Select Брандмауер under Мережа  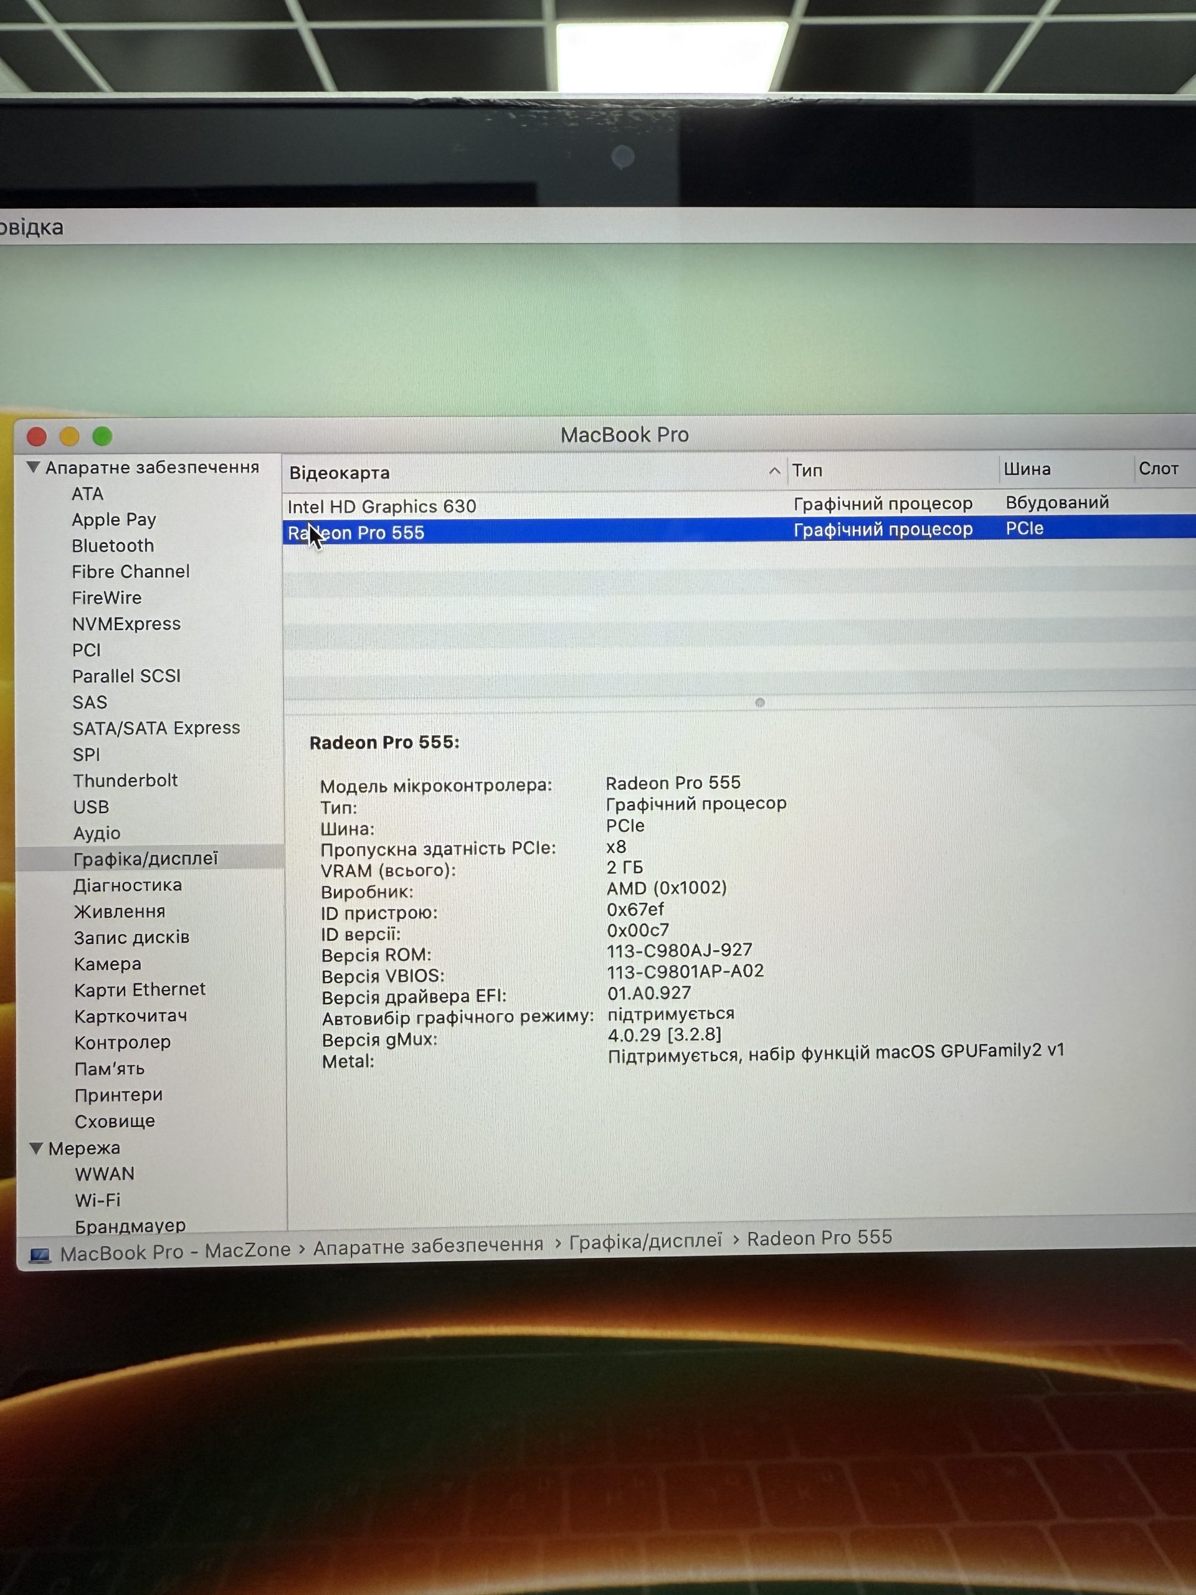point(130,1226)
